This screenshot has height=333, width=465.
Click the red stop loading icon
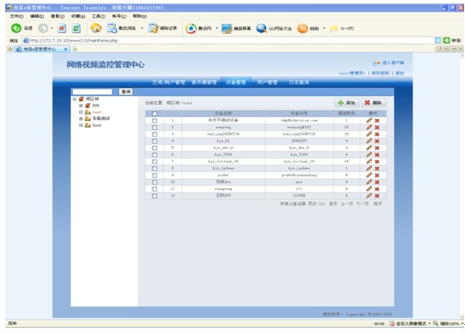(62, 28)
